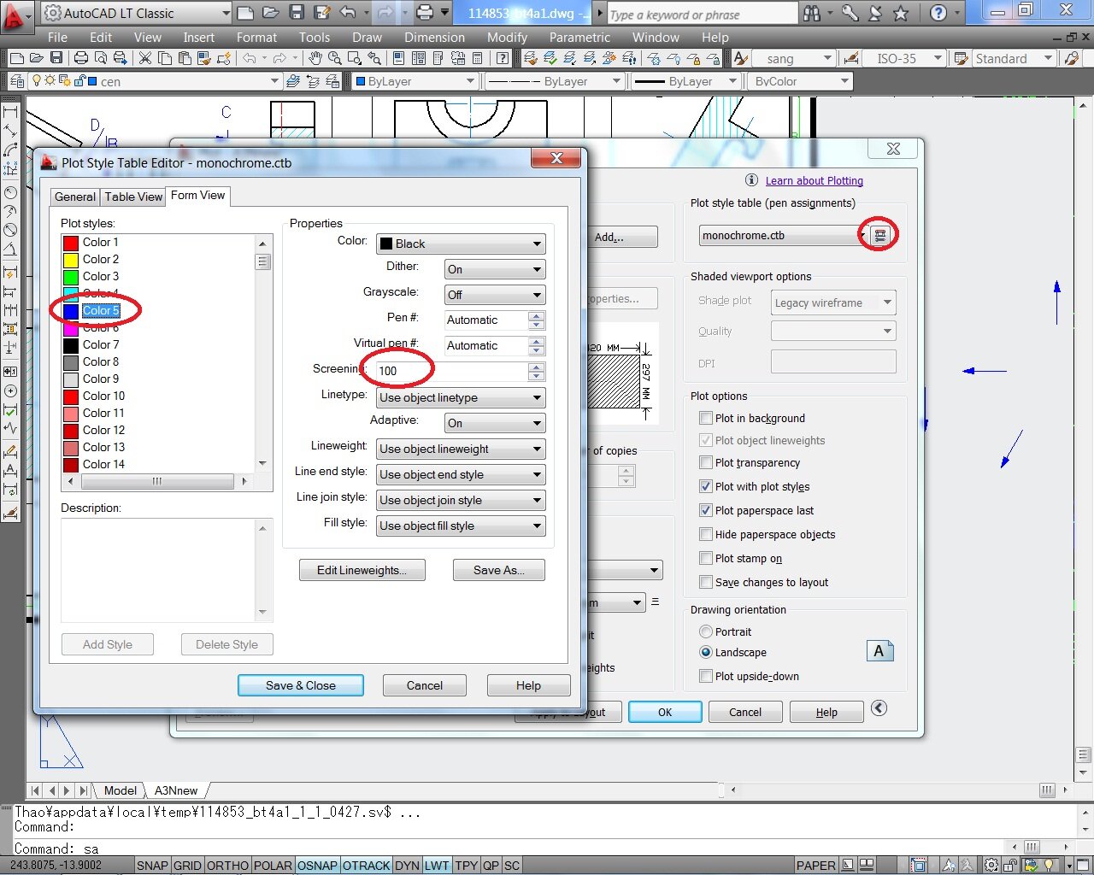Viewport: 1094px width, 875px height.
Task: Click the binoculars search icon
Action: coord(811,13)
